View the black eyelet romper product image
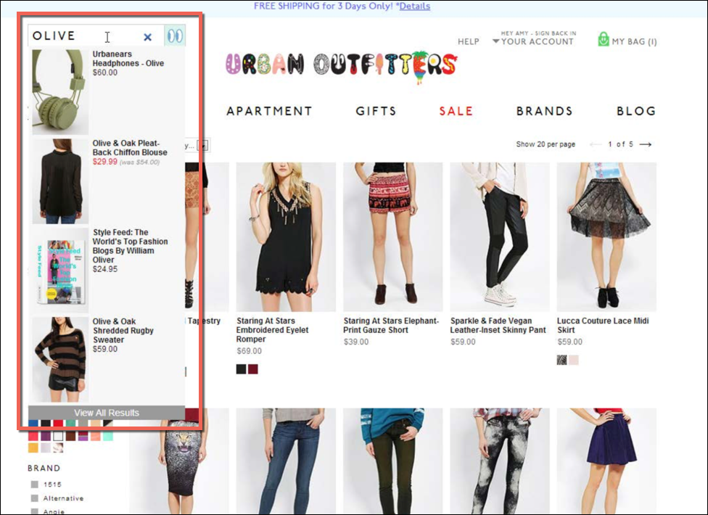 pyautogui.click(x=286, y=237)
